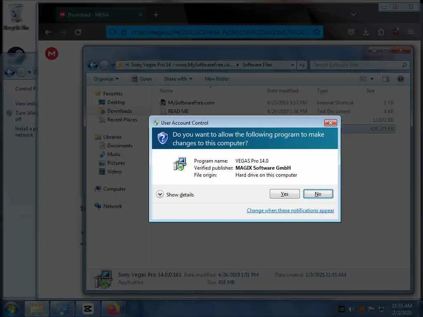Click the Download - MEGA browser tab

[102, 14]
